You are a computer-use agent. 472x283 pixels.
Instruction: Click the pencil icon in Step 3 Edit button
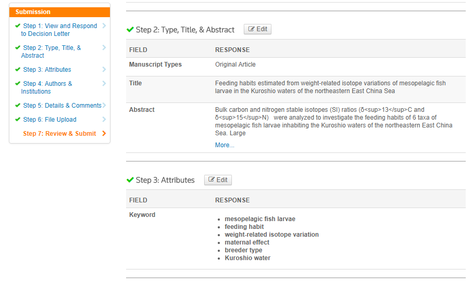click(212, 179)
